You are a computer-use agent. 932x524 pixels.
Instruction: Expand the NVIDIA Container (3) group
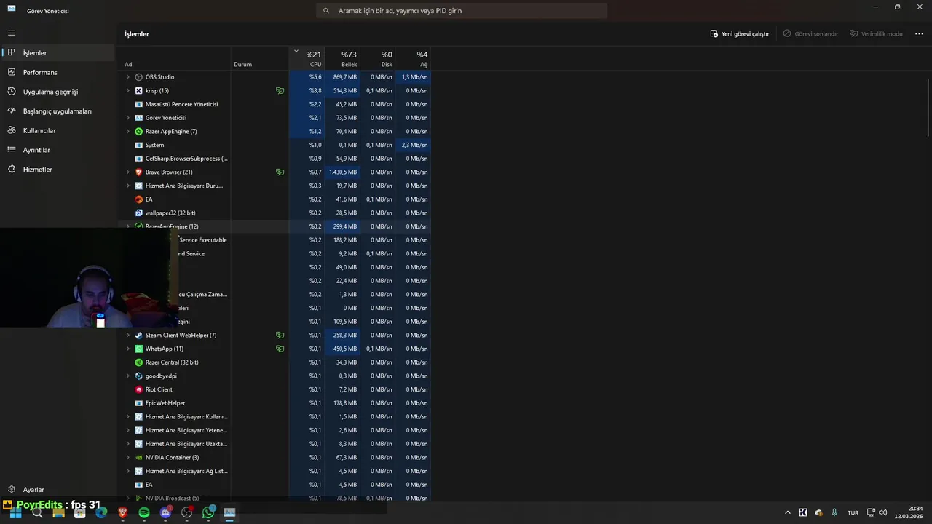[x=128, y=458]
